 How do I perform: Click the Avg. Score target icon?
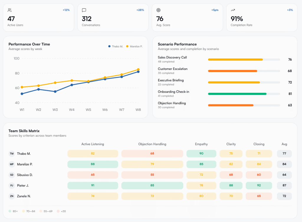click(158, 10)
